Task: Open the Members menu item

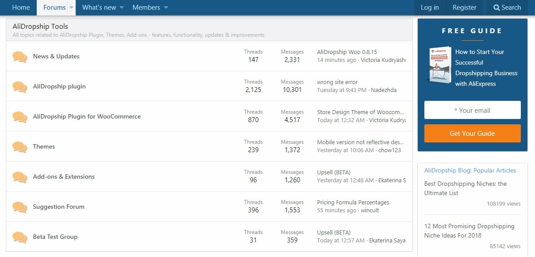Action: (146, 8)
